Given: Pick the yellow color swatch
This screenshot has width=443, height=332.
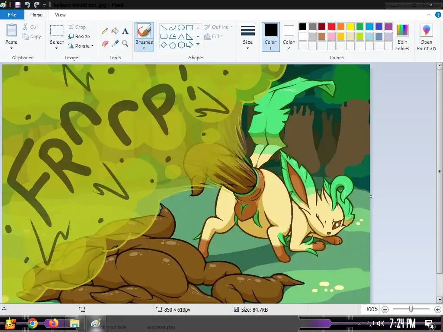Looking at the screenshot, I should (x=350, y=27).
